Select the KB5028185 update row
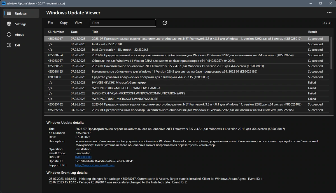Image resolution: width=336 pixels, height=193 pixels. click(x=187, y=71)
